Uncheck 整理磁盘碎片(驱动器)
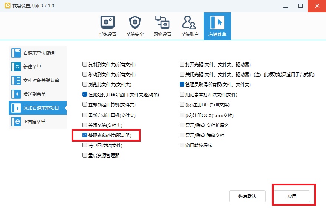Viewport: 326px width, 214px height. pos(84,135)
